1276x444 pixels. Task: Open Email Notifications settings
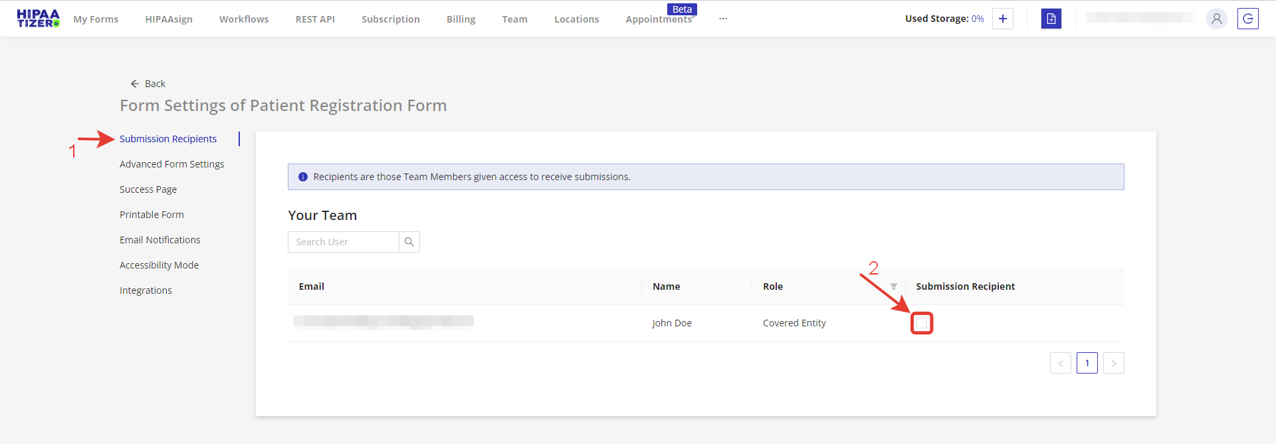(159, 240)
